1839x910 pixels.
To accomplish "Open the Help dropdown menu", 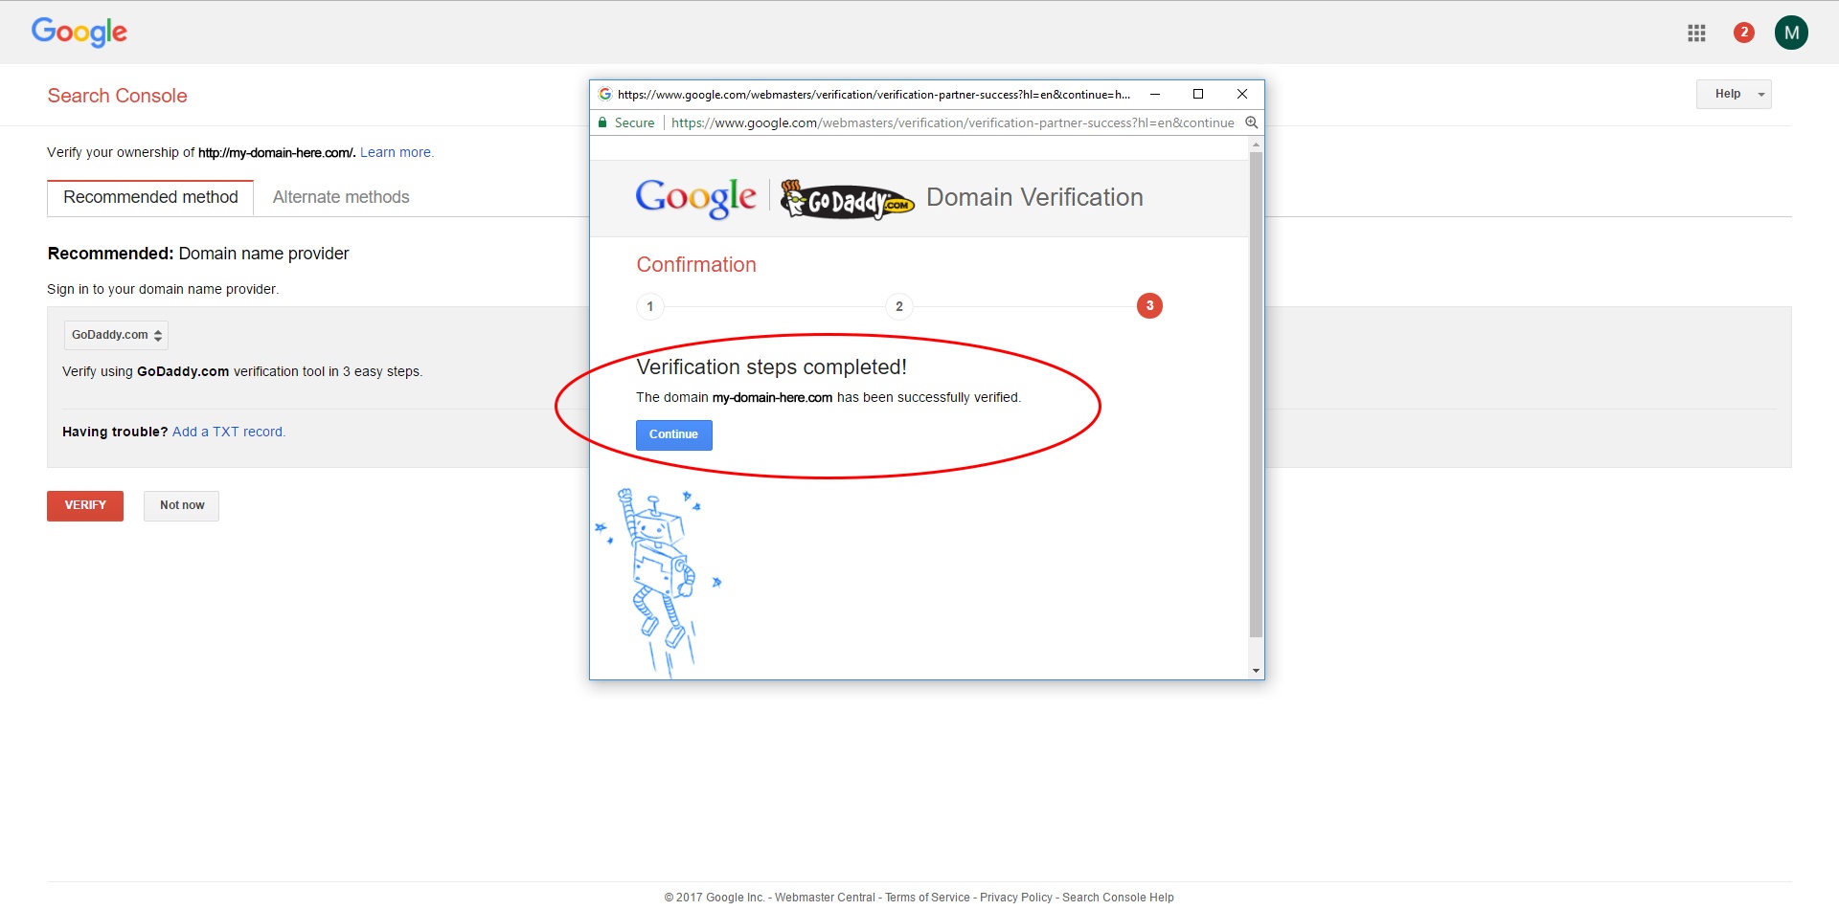I will tap(1734, 94).
